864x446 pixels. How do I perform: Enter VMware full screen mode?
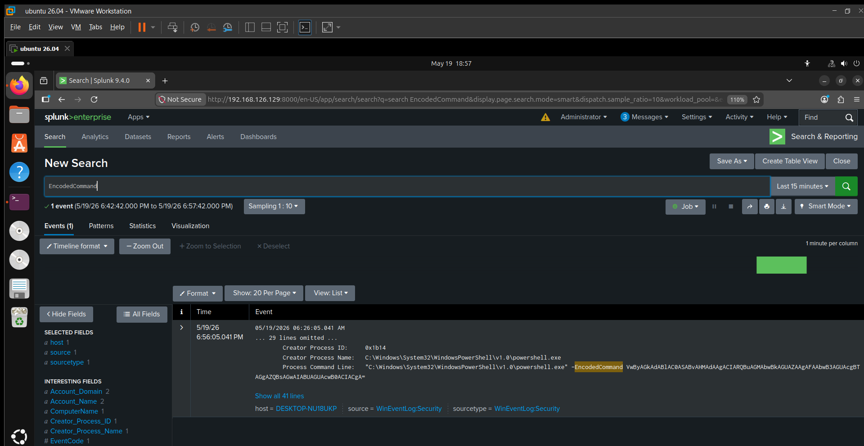pyautogui.click(x=328, y=27)
